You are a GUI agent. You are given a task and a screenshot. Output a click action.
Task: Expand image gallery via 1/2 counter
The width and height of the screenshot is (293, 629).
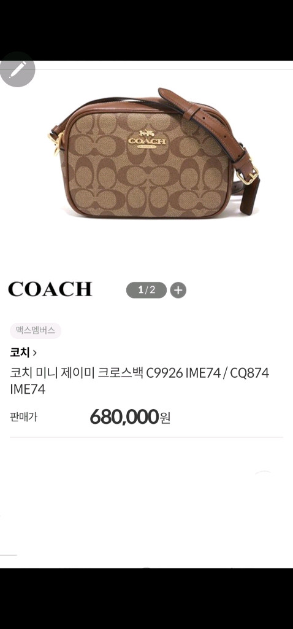click(x=146, y=290)
